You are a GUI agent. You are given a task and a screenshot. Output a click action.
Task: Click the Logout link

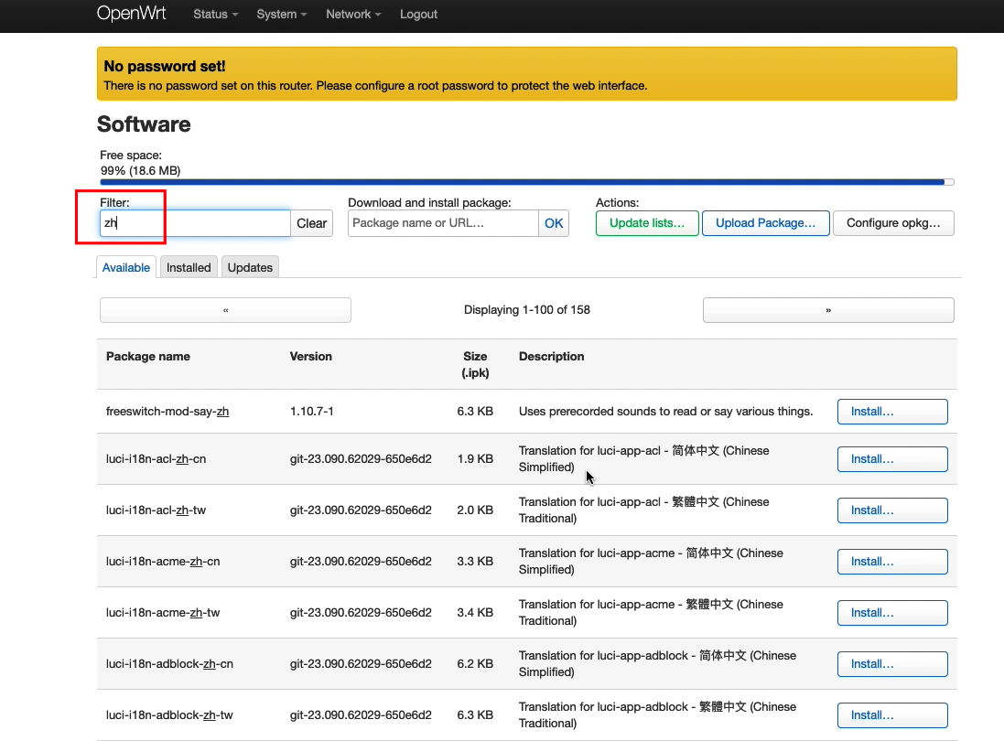[418, 15]
